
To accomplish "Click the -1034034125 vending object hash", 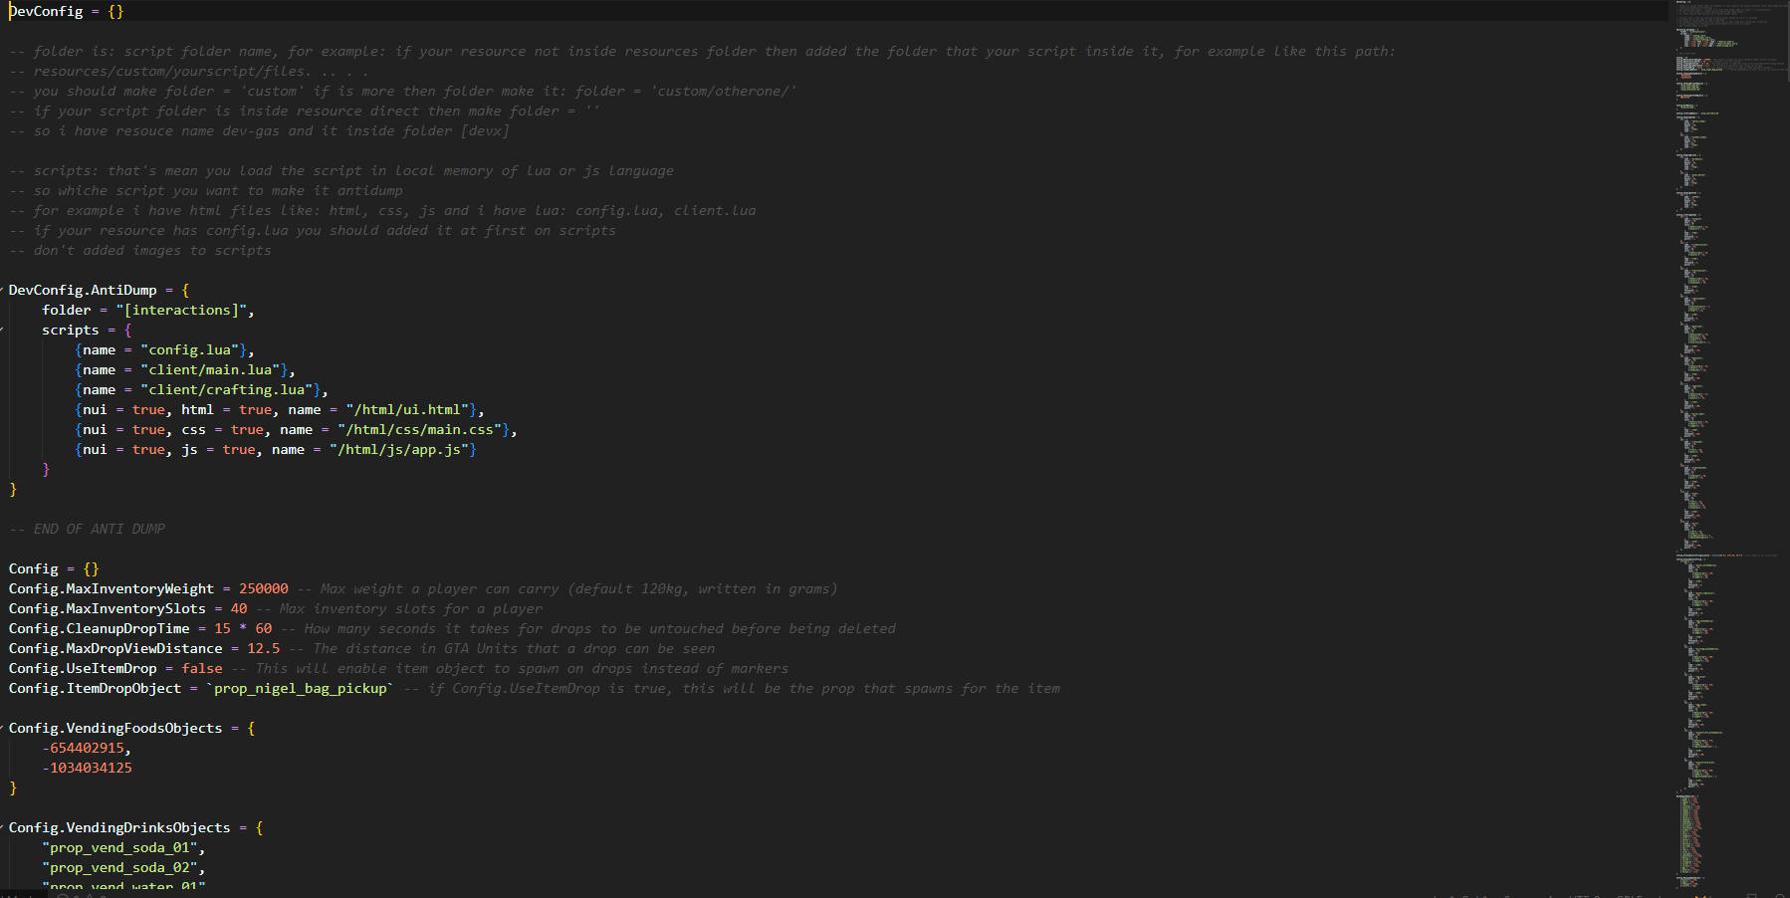I will tap(87, 769).
